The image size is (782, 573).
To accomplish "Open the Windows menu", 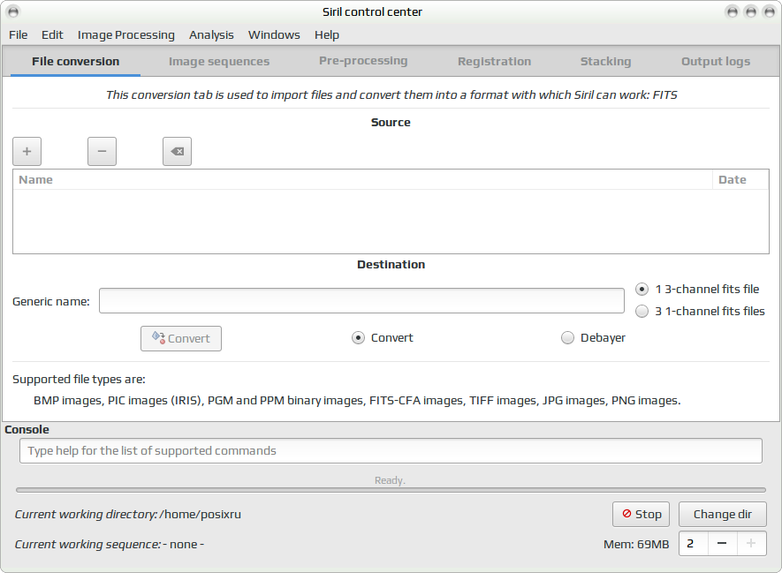I will pos(274,35).
